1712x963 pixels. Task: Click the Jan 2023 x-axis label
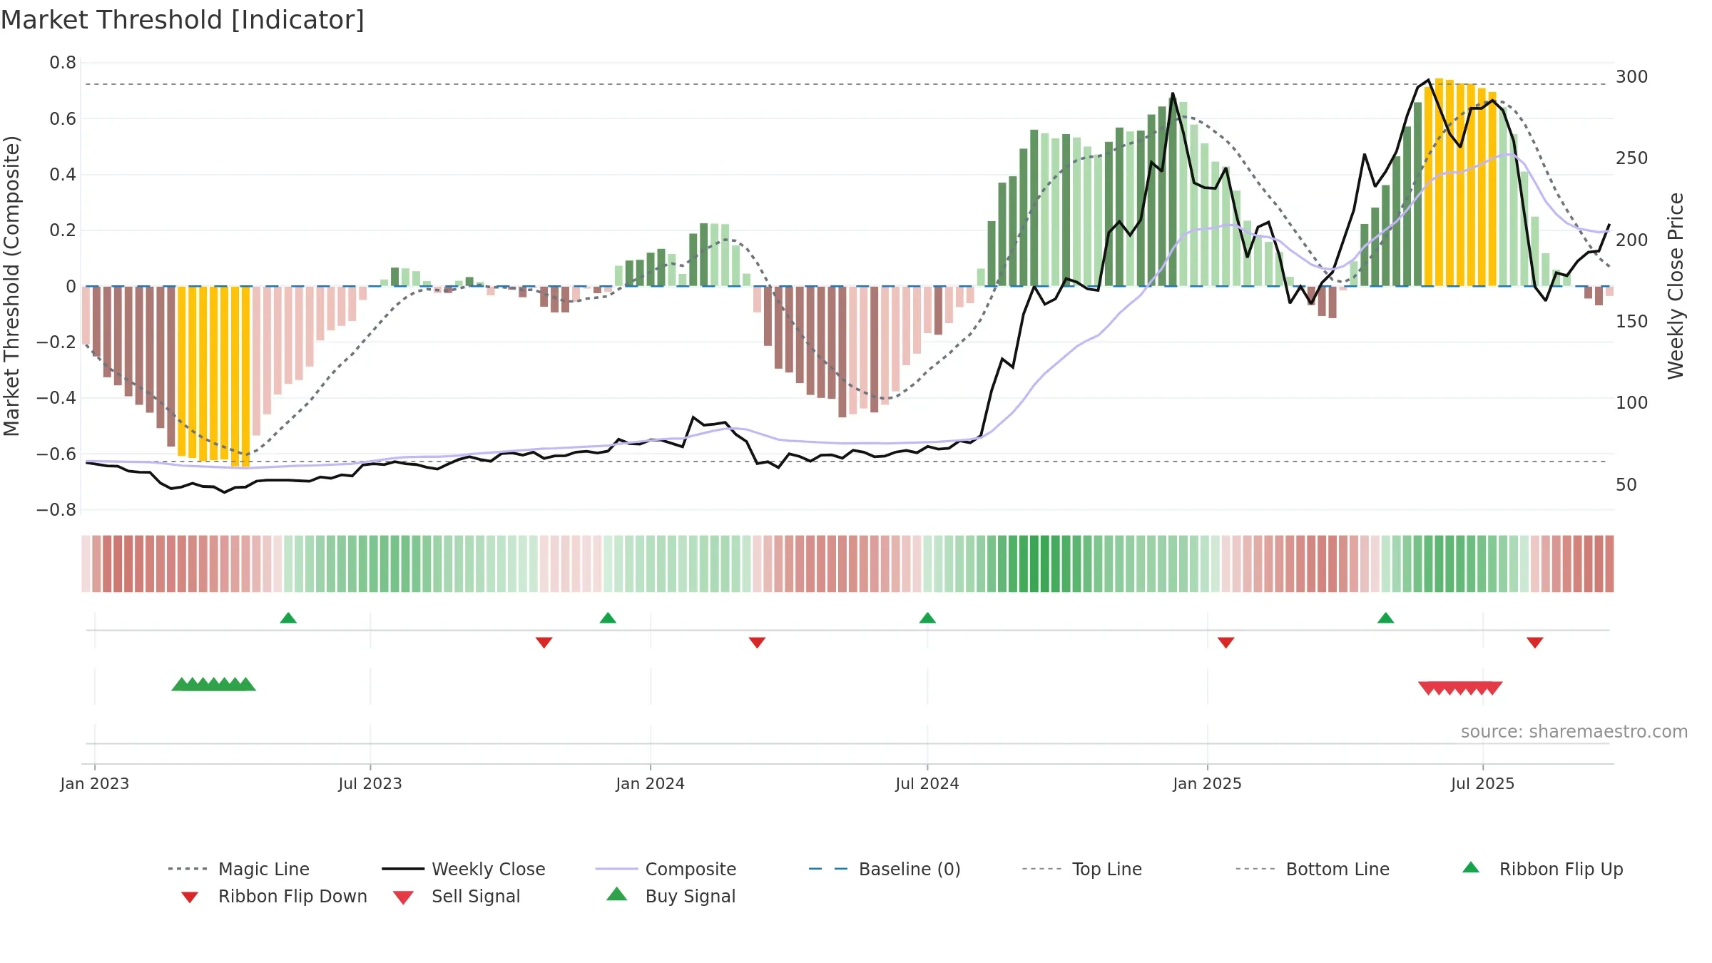[x=95, y=783]
